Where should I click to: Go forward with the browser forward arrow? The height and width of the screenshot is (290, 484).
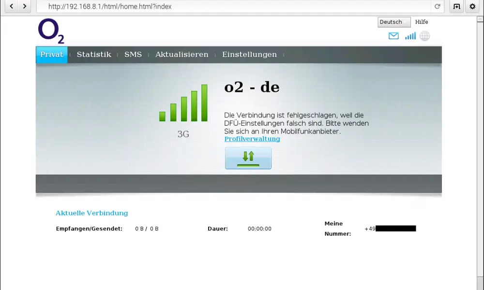point(25,6)
